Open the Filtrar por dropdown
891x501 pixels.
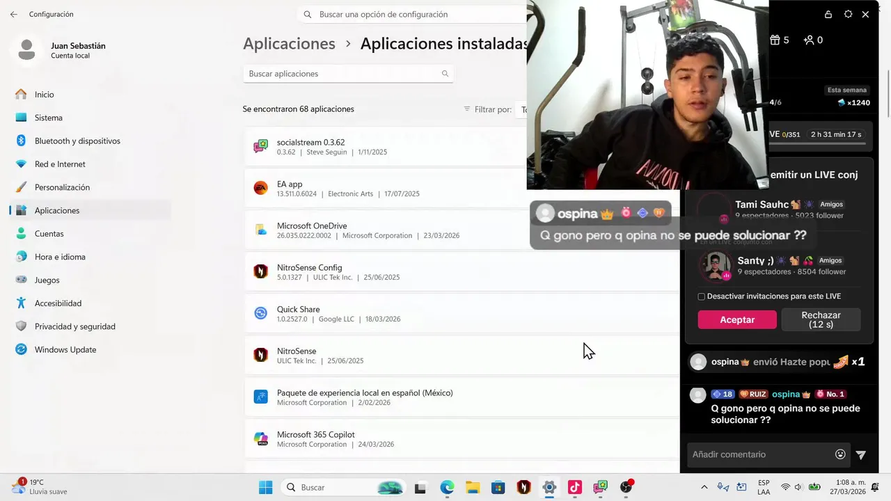click(521, 109)
